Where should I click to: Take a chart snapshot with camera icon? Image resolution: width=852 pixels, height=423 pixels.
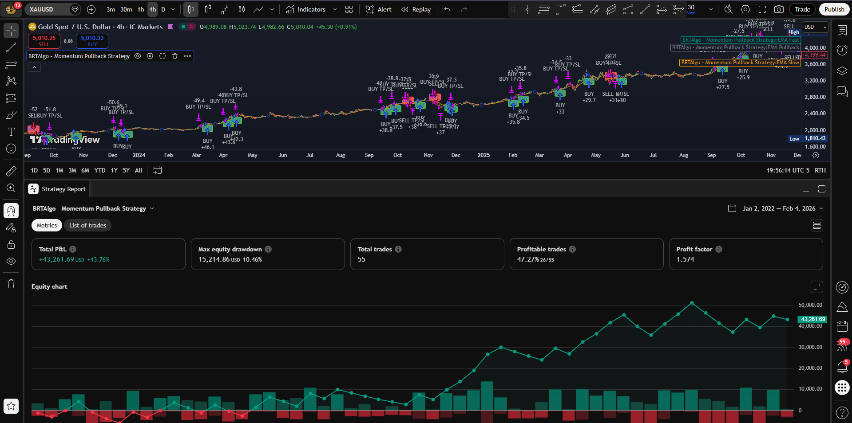(x=779, y=9)
